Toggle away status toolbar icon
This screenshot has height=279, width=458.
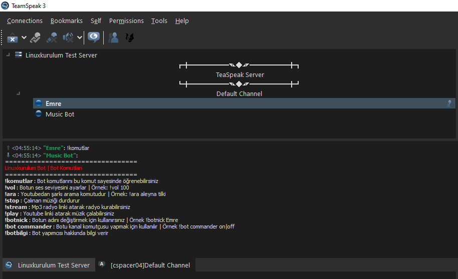pos(36,37)
